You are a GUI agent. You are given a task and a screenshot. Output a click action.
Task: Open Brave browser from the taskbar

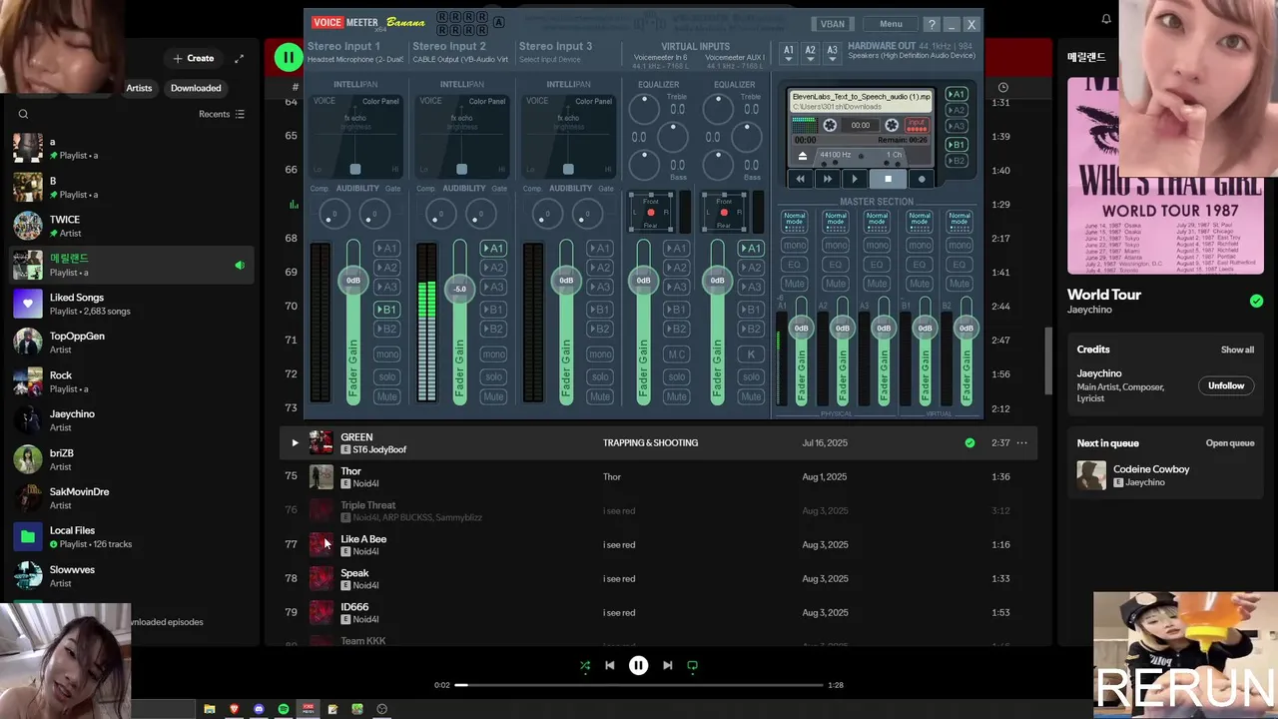(235, 709)
